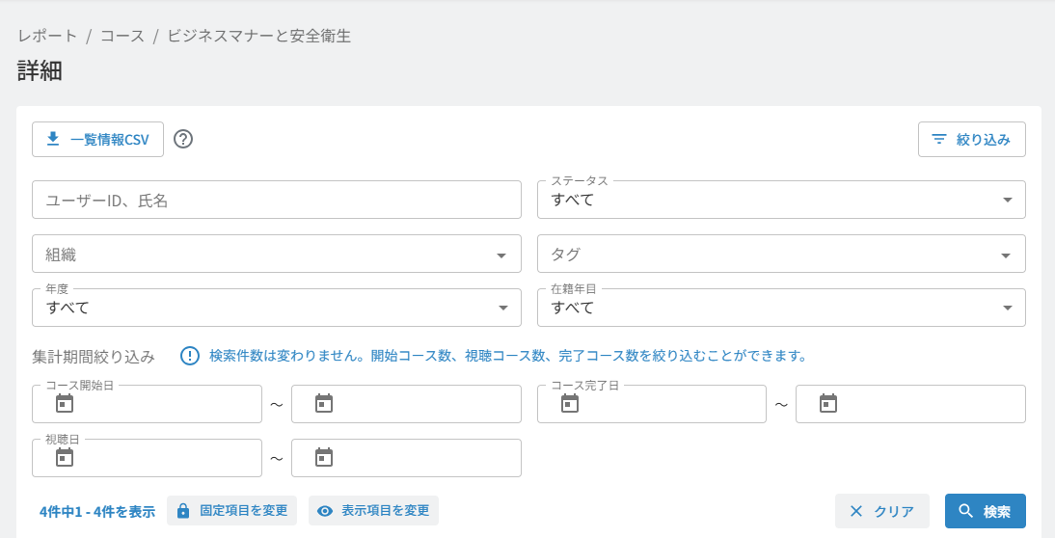Download the 一覧情報CSV file

coord(97,139)
